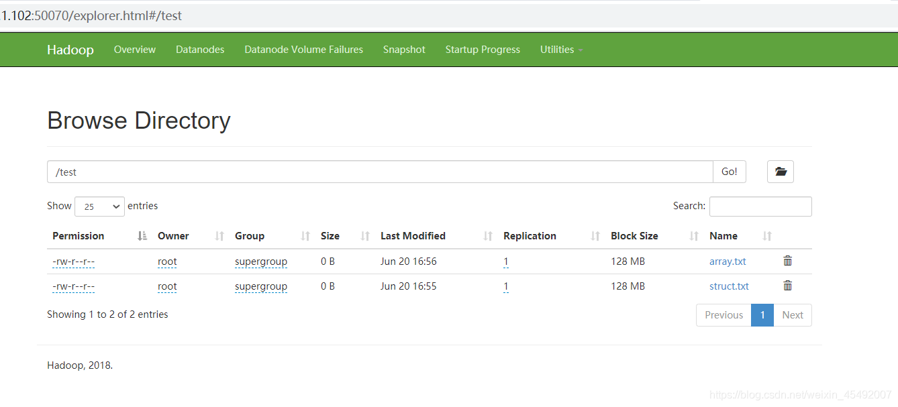898x407 pixels.
Task: Open the Show entries count dropdown
Action: click(99, 207)
